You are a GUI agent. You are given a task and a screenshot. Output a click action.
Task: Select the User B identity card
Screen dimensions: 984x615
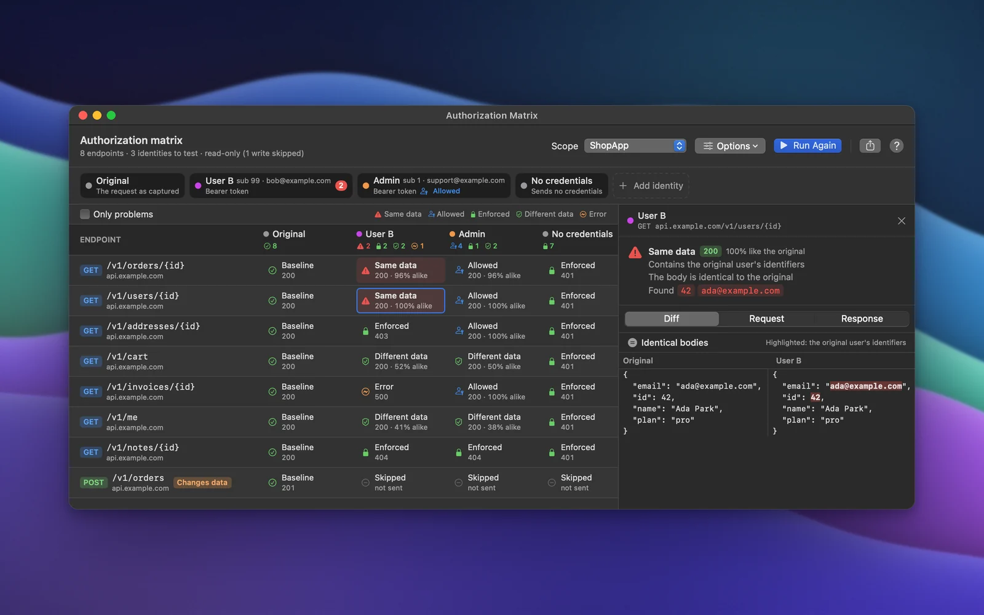coord(271,186)
